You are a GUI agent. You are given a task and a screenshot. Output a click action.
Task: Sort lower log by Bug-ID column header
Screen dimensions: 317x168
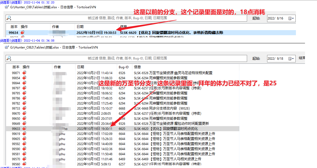pos(124,67)
